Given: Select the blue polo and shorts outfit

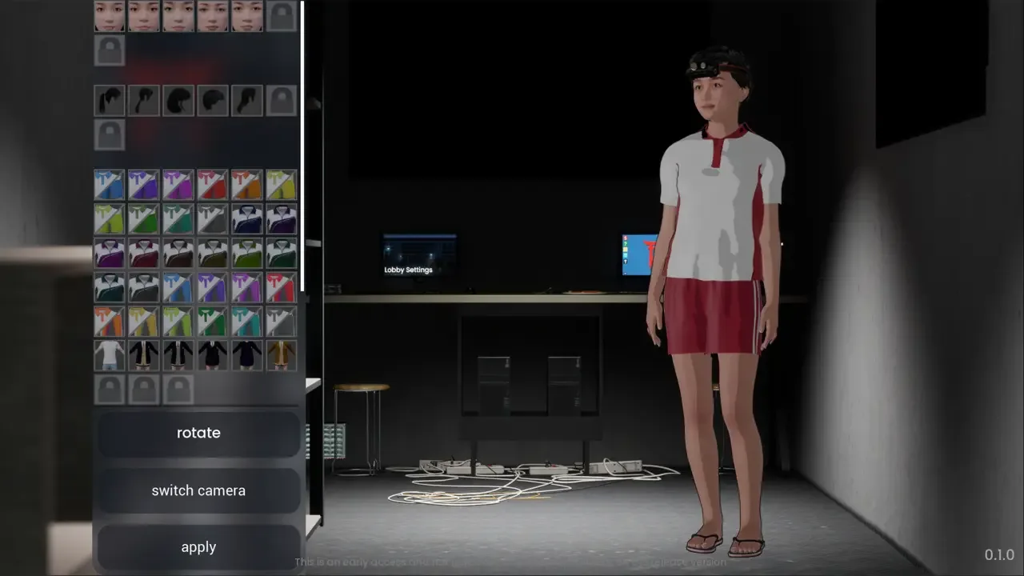Looking at the screenshot, I should [110, 185].
